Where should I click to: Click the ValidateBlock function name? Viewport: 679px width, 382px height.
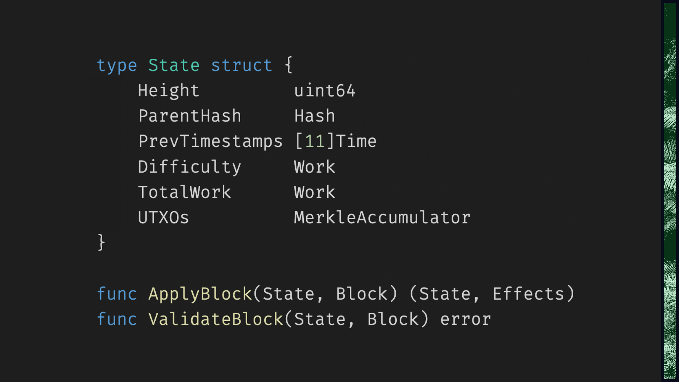pos(215,319)
